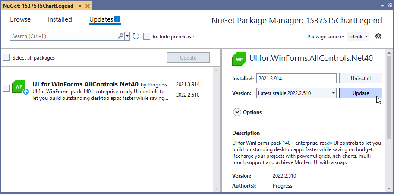Click the Uninstall button
This screenshot has height=194, width=394.
coord(360,78)
